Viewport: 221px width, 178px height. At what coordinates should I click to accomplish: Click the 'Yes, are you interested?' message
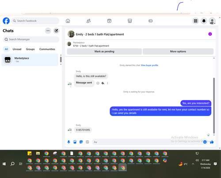[x=196, y=103]
